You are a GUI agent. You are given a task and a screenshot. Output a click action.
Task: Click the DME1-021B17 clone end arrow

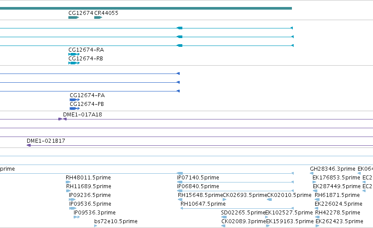28,145
